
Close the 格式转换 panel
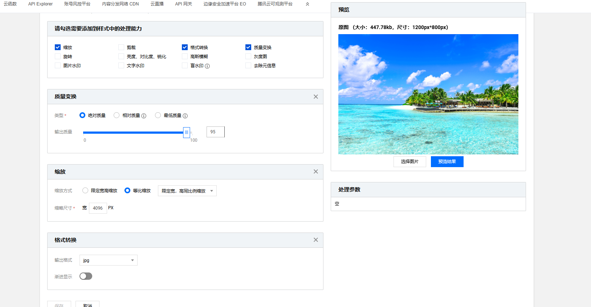[x=316, y=240]
